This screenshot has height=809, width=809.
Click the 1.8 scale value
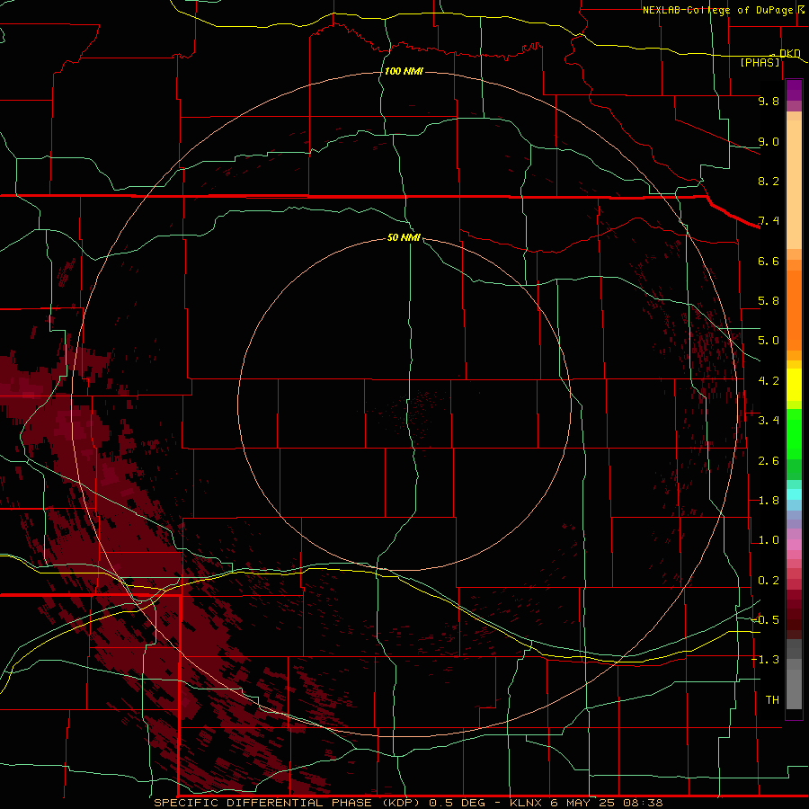tap(769, 501)
